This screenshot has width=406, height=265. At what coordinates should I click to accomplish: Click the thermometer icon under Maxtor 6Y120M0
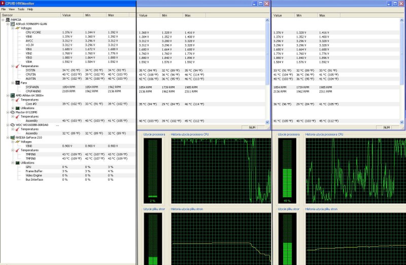tap(17, 117)
